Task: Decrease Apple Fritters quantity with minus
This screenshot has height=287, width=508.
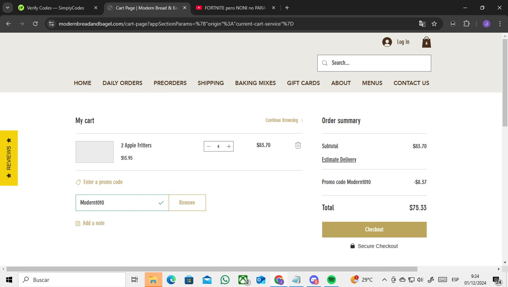Action: click(x=209, y=146)
